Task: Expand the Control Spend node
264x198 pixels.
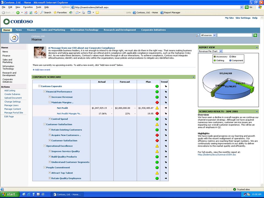Action: [x=50, y=119]
